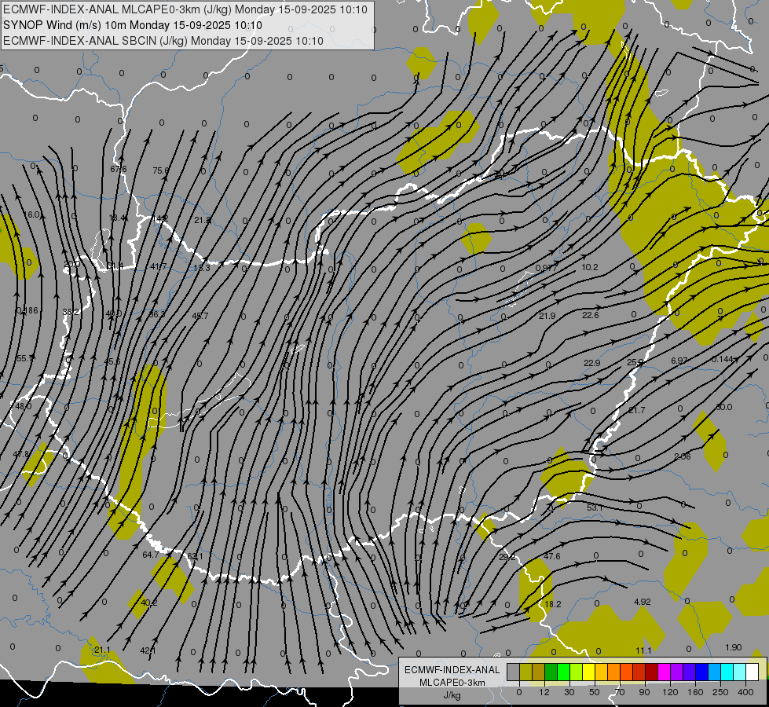Click the white swatch at the legend end
This screenshot has width=769, height=707.
pos(753,672)
